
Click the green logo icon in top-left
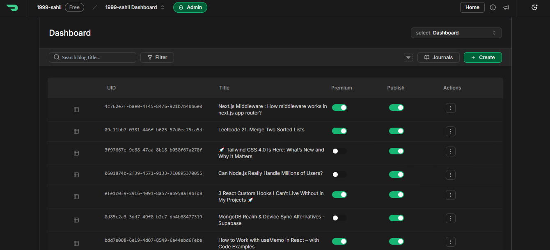[12, 7]
